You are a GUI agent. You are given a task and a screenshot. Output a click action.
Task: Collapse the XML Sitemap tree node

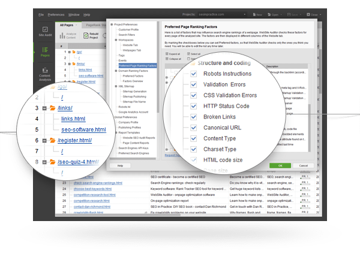[116, 86]
